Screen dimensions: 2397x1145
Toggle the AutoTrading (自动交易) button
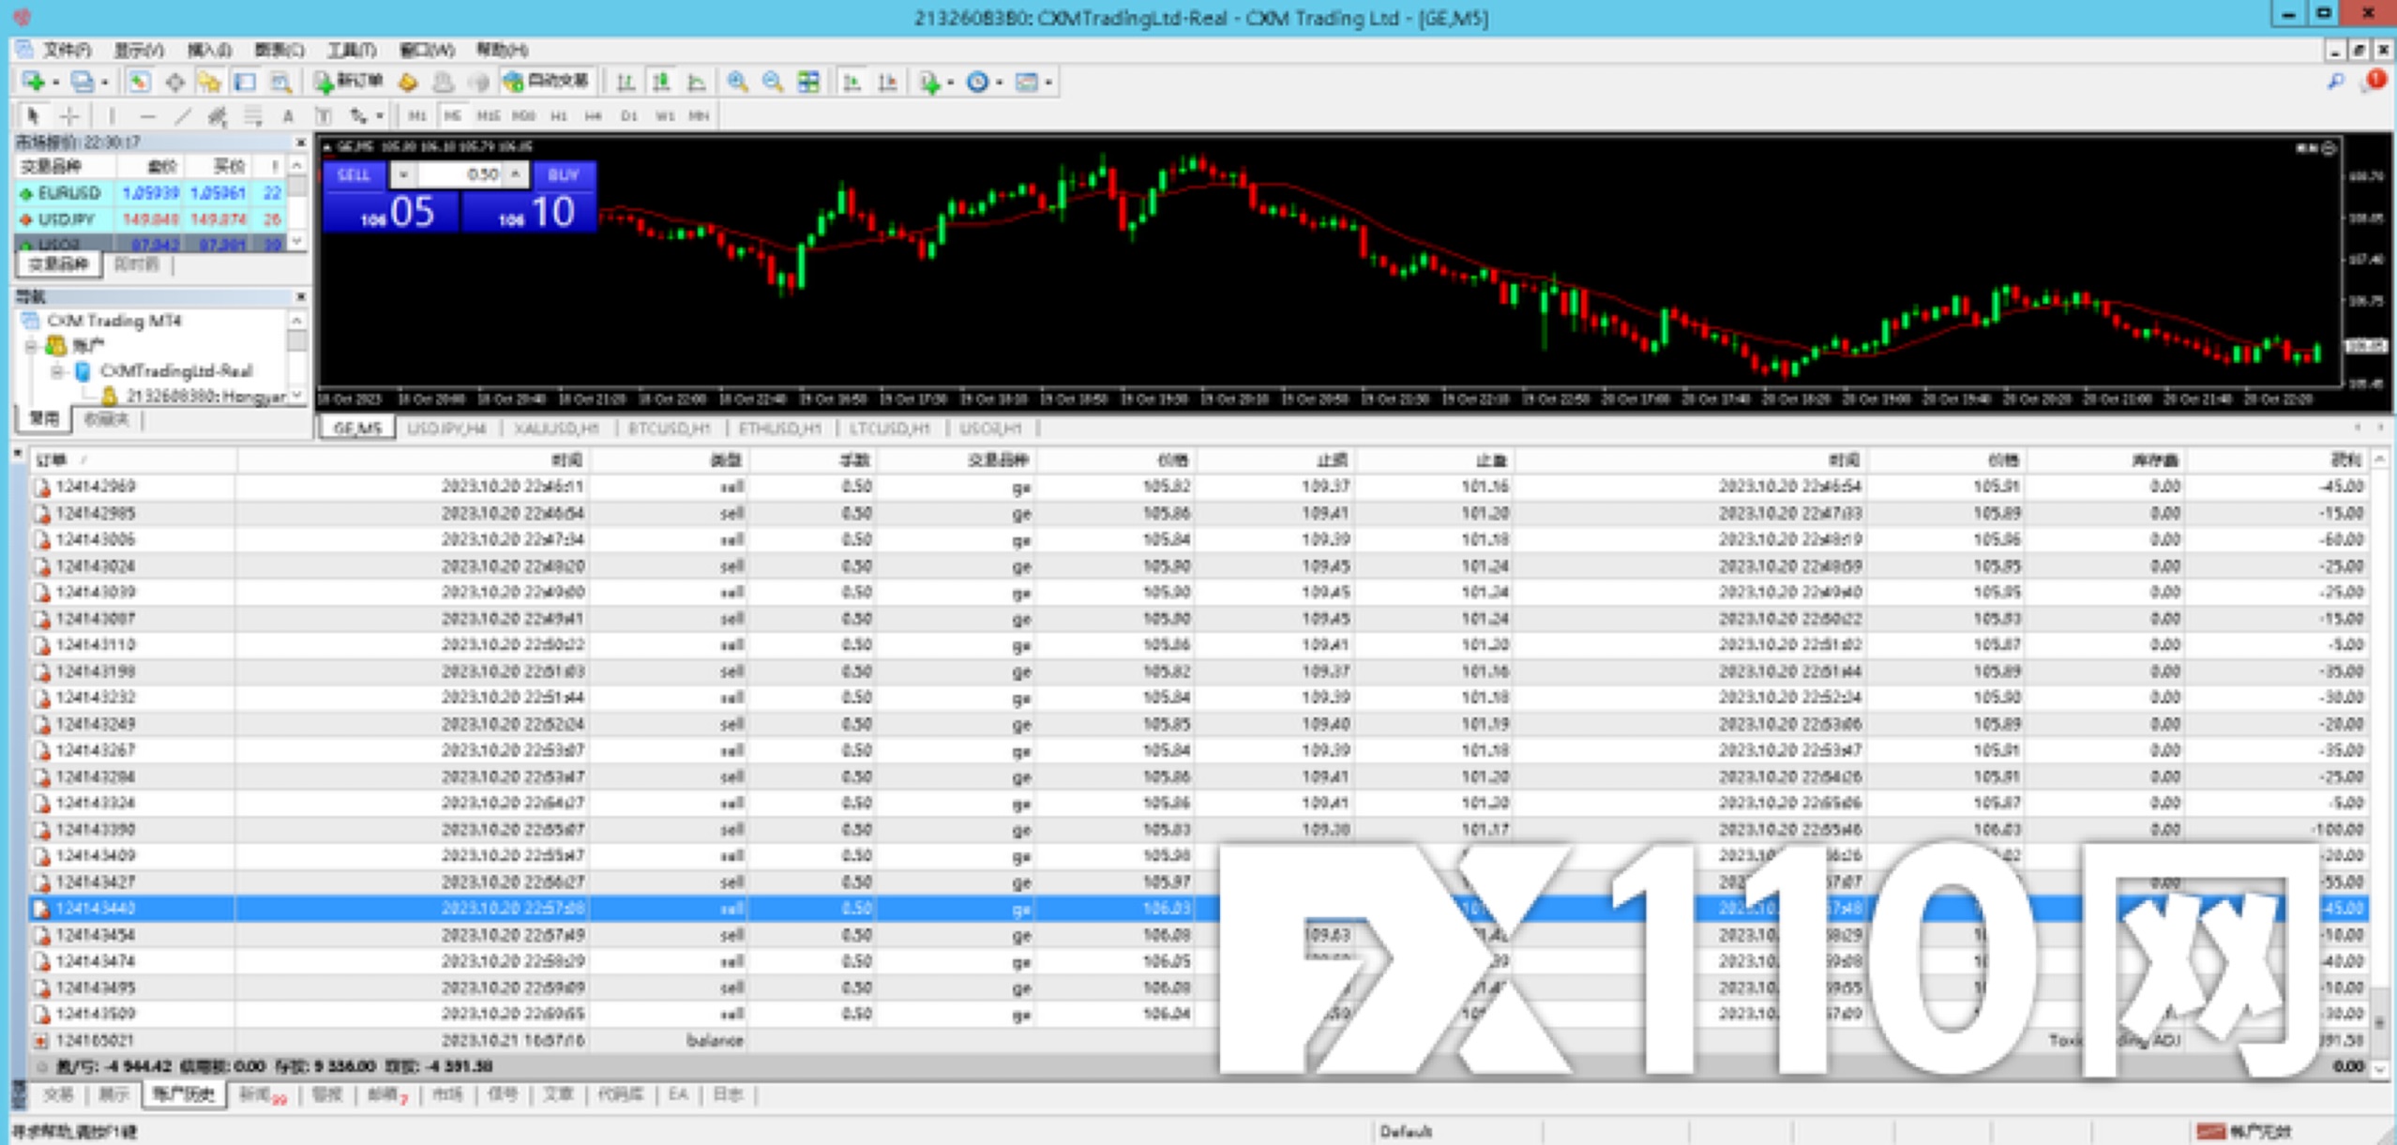(x=548, y=82)
